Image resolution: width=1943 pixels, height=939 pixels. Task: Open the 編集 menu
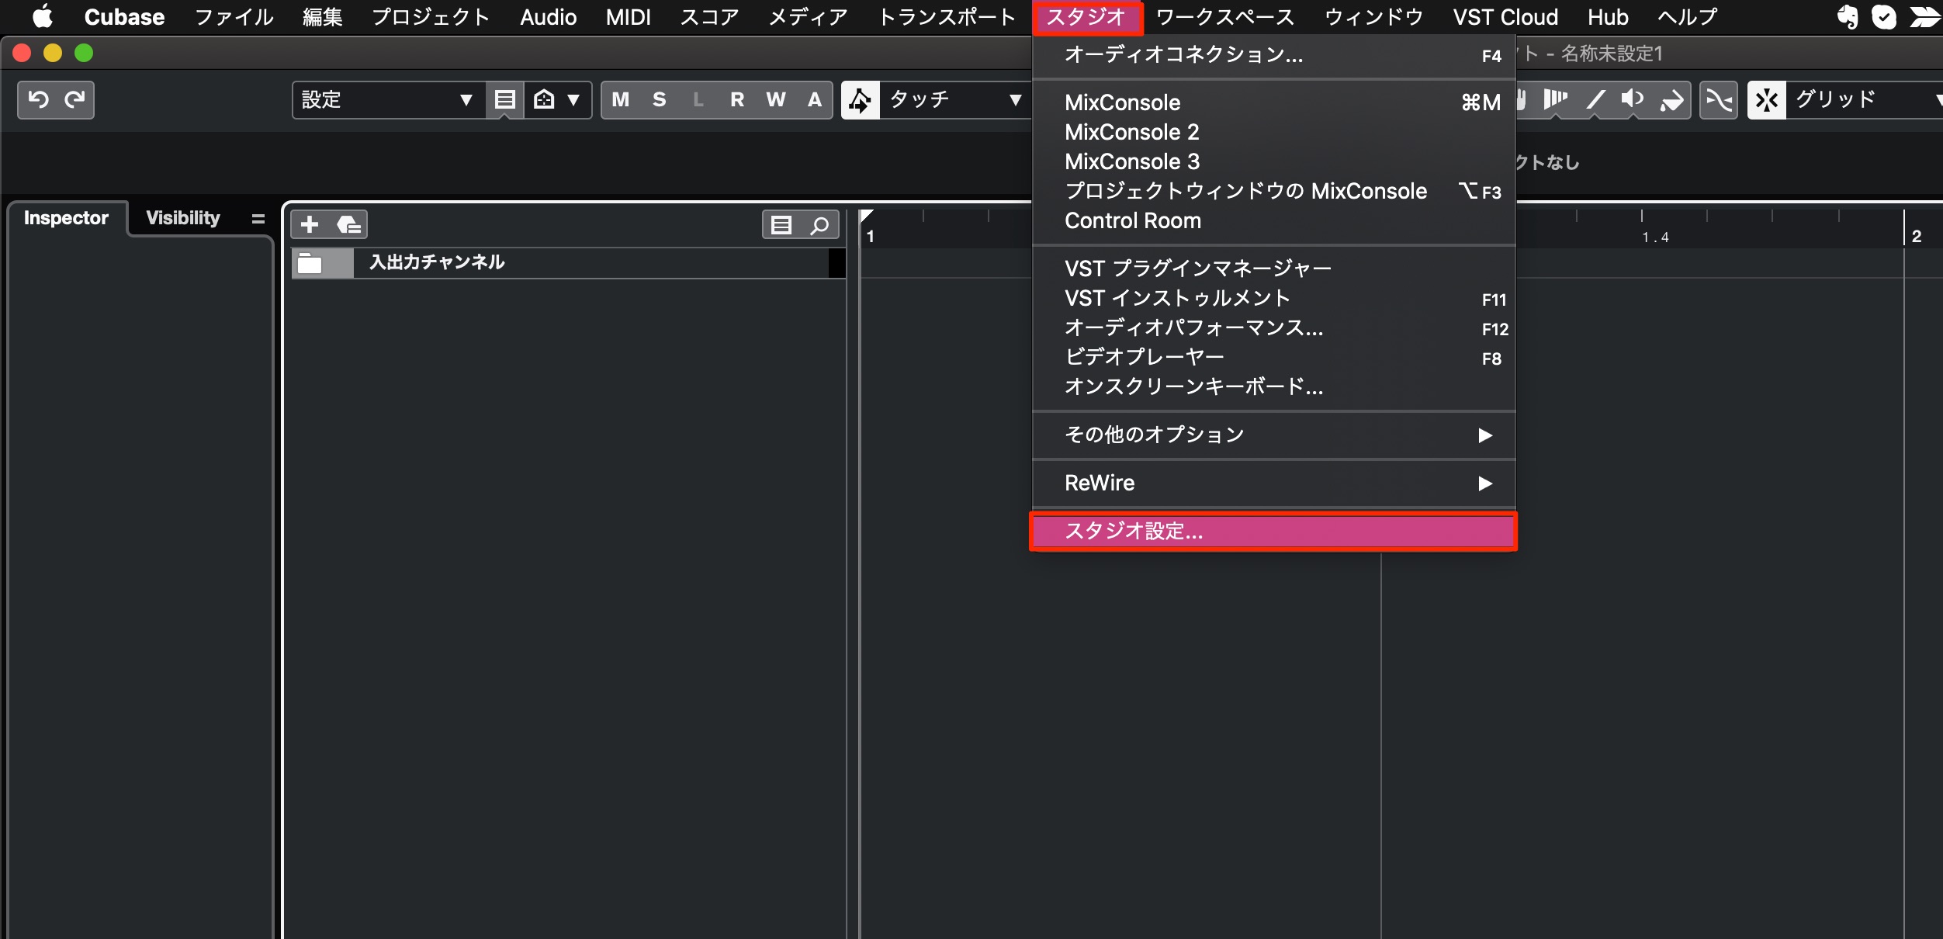(322, 17)
